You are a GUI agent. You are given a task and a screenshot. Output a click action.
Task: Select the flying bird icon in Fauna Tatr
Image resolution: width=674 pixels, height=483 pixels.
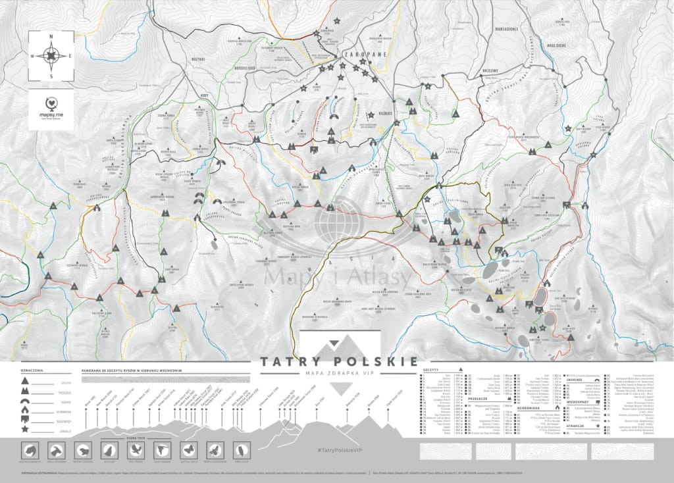pos(136,450)
